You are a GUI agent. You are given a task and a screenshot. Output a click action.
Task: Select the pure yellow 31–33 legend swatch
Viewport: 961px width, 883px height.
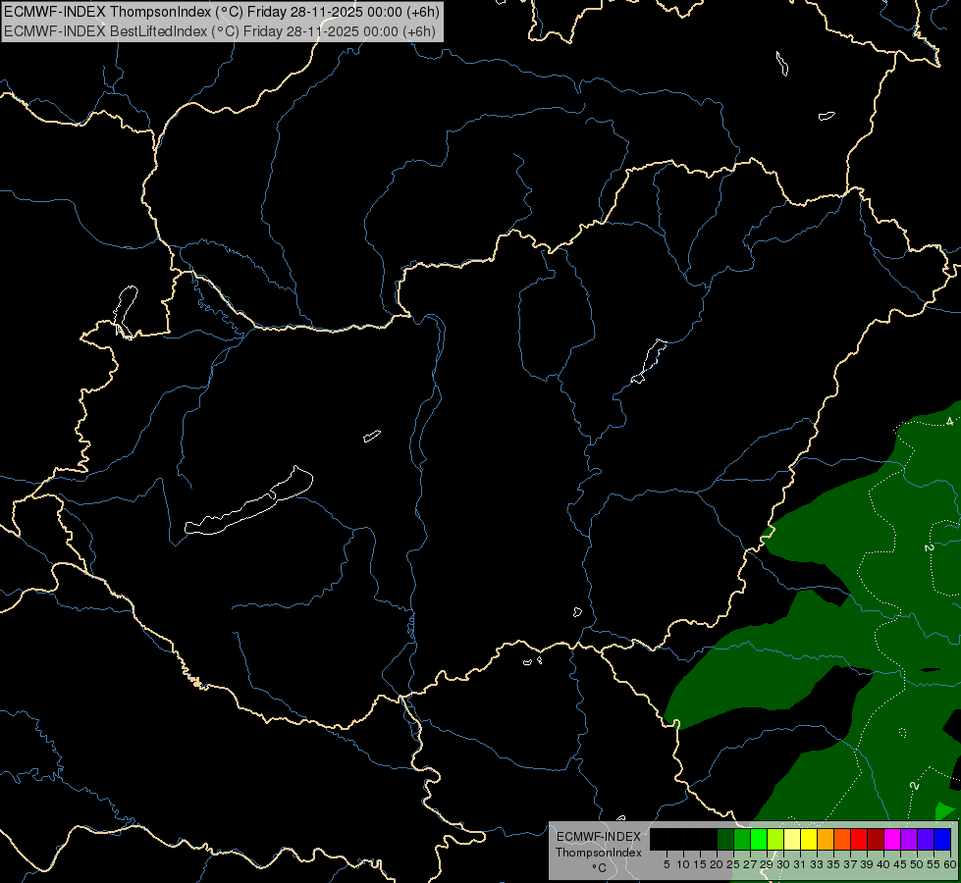click(x=809, y=839)
